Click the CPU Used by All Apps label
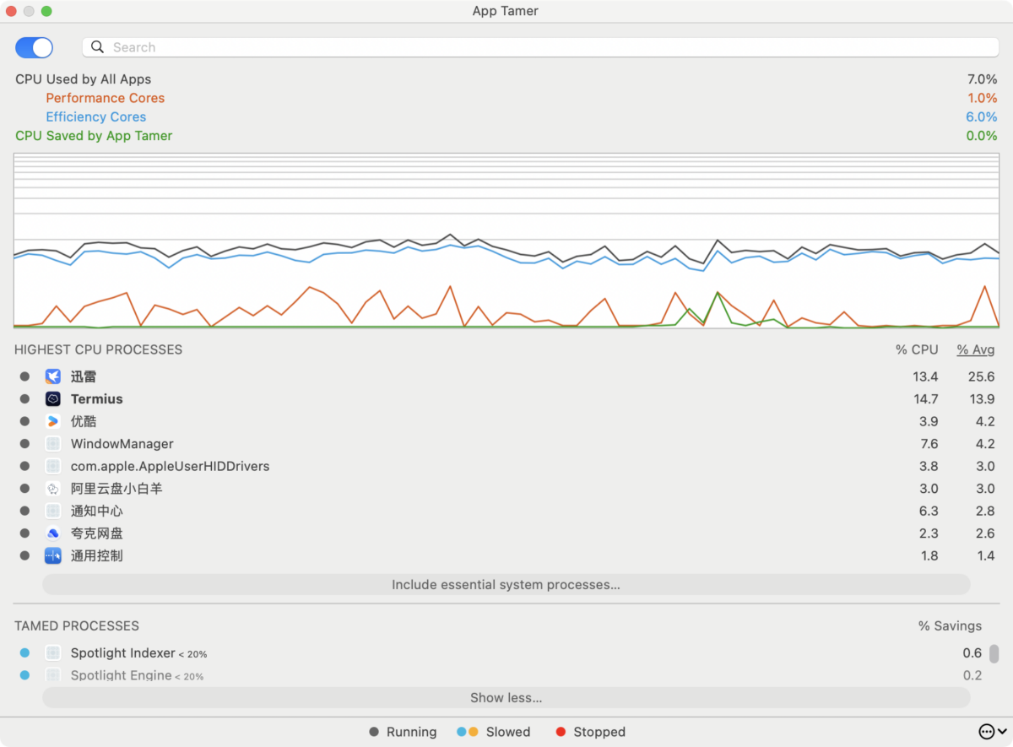The image size is (1013, 747). 84,79
